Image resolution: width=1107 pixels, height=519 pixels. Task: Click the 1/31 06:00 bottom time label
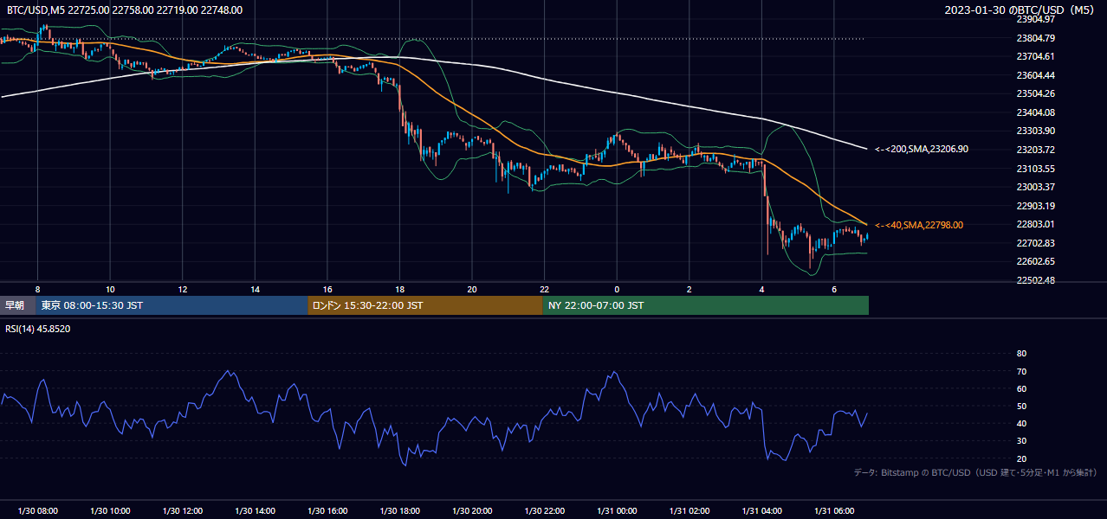tap(834, 511)
